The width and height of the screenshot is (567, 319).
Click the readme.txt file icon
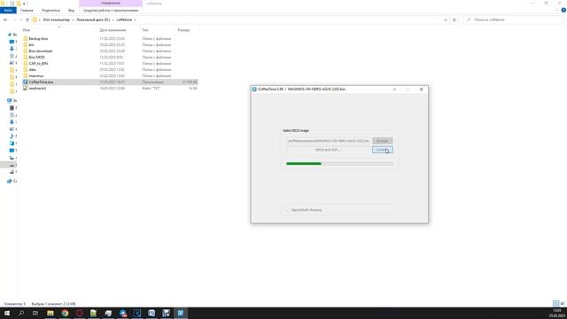pos(26,89)
